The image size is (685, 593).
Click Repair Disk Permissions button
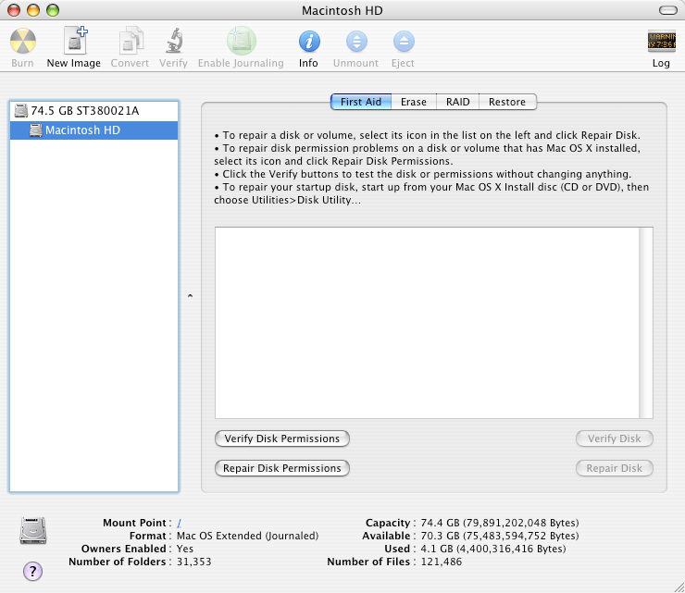(281, 468)
